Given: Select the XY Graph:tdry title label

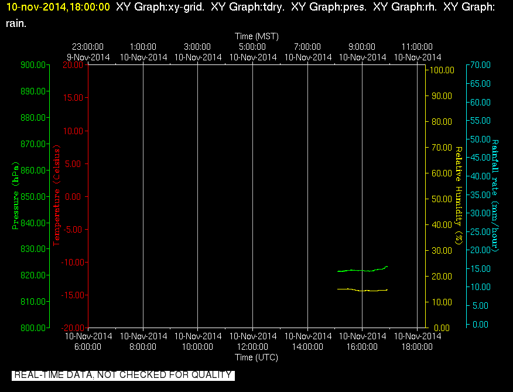Looking at the screenshot, I should pyautogui.click(x=248, y=7).
